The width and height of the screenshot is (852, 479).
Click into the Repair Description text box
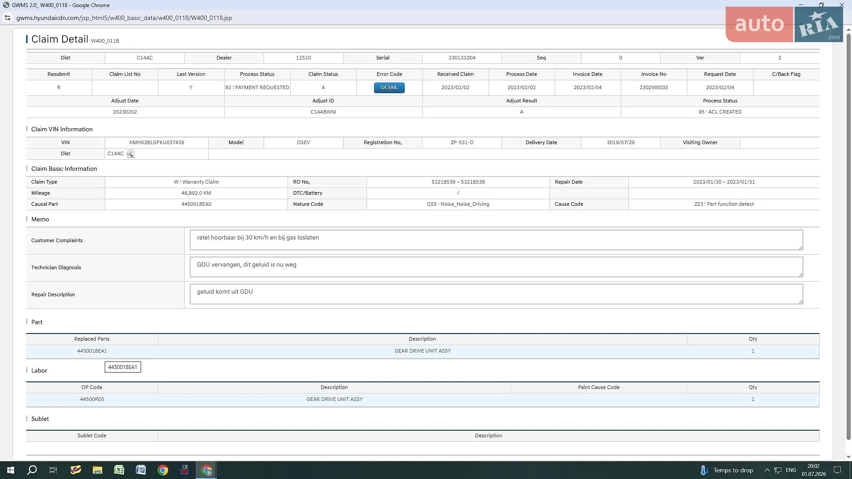pos(496,294)
